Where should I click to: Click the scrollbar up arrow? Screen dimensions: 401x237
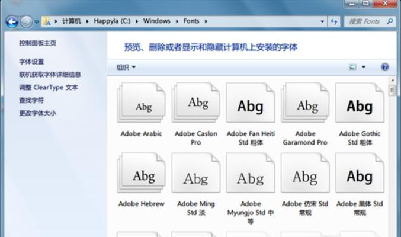click(x=393, y=81)
